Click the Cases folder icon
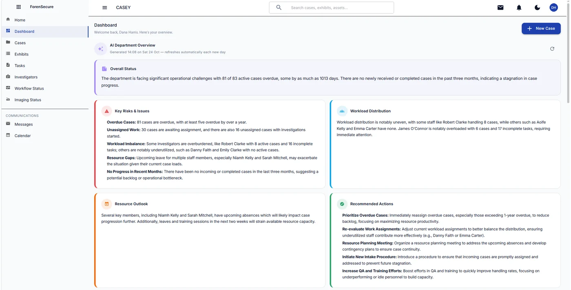Screen dimensions: 571x290 click(8, 42)
